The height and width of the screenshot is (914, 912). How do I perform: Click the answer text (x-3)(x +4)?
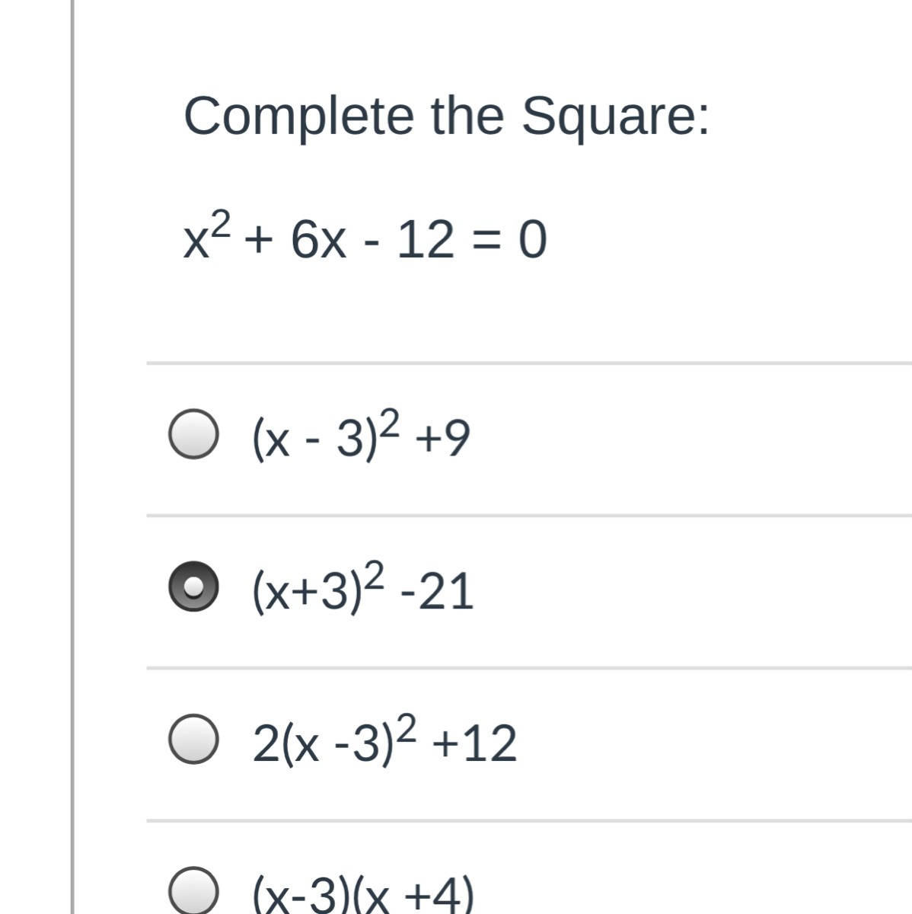[x=362, y=894]
